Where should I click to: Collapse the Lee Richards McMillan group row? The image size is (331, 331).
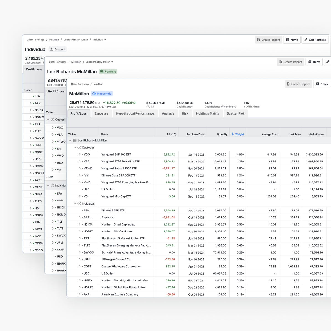(x=70, y=141)
